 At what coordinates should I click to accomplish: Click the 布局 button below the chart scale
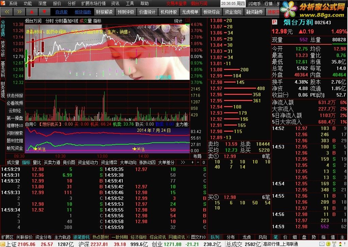coord(197,156)
